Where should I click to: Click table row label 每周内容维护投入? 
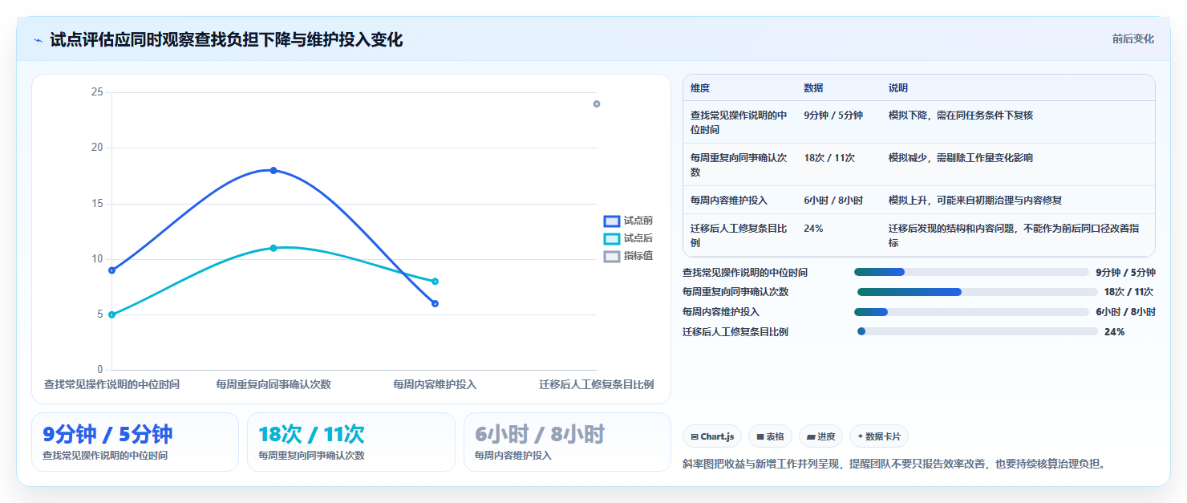tap(729, 200)
